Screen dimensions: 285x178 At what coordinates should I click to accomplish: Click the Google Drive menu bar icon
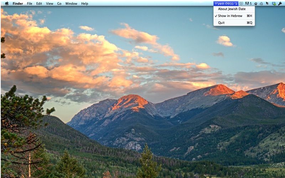point(261,4)
